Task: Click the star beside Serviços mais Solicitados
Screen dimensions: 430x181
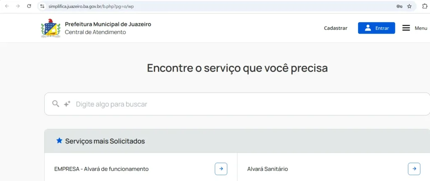Action: (59, 141)
